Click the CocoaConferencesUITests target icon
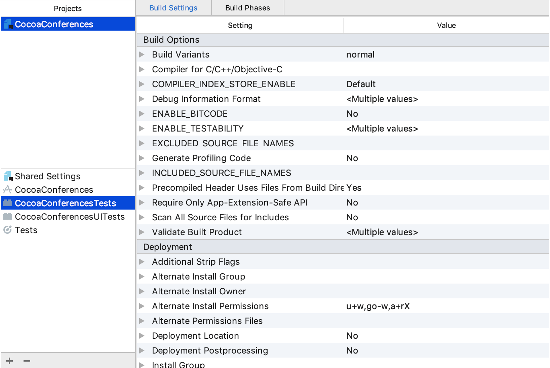550x368 pixels. [7, 216]
